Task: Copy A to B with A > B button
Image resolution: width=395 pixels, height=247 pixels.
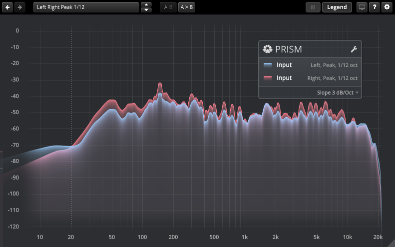Action: coord(187,7)
